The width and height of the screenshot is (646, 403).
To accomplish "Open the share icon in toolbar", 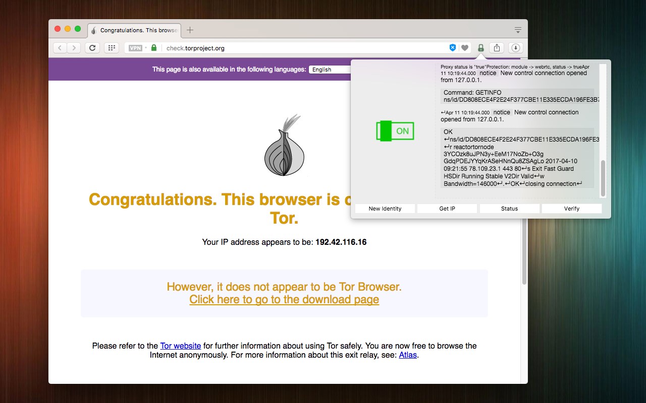I will click(x=497, y=48).
